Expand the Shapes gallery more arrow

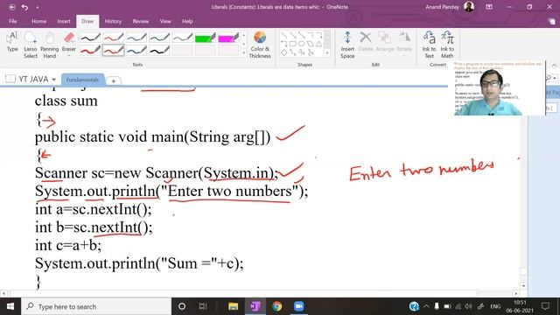point(327,52)
